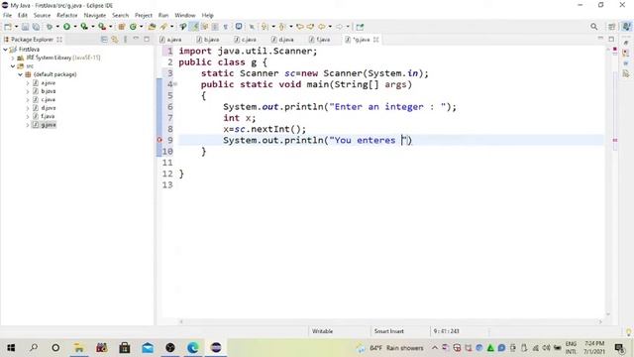Click the overview ruler error marker
This screenshot has width=634, height=357.
615,140
